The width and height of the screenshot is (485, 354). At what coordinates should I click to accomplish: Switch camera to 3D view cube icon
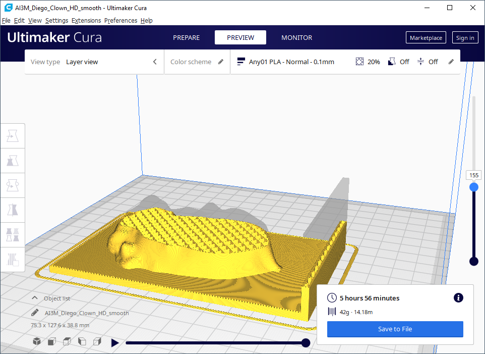click(x=36, y=342)
